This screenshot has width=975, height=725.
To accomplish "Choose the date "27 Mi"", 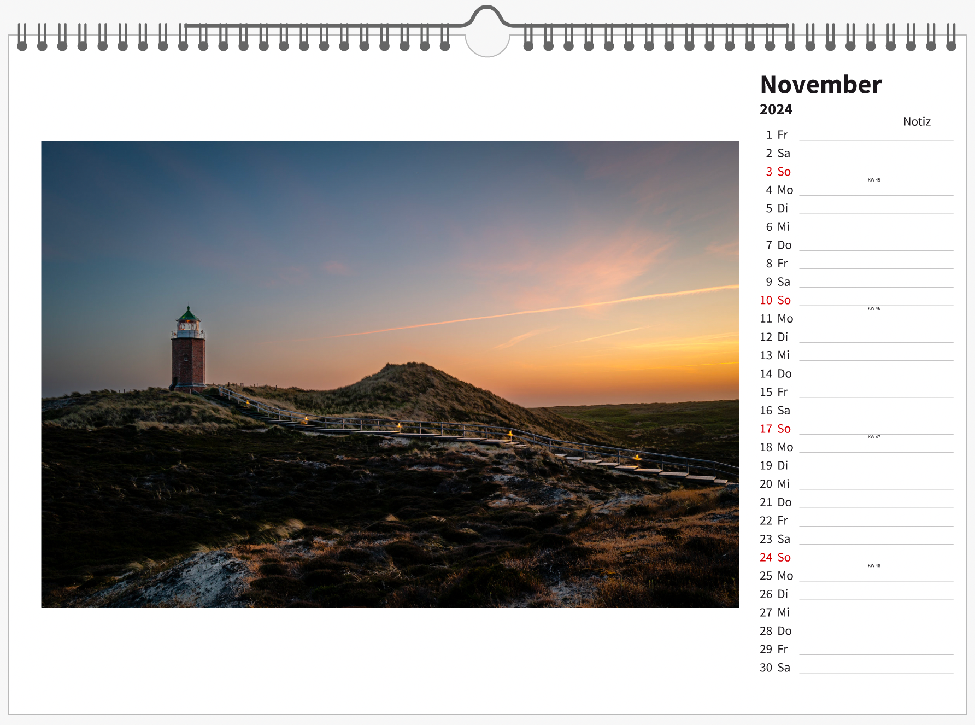I will point(774,612).
